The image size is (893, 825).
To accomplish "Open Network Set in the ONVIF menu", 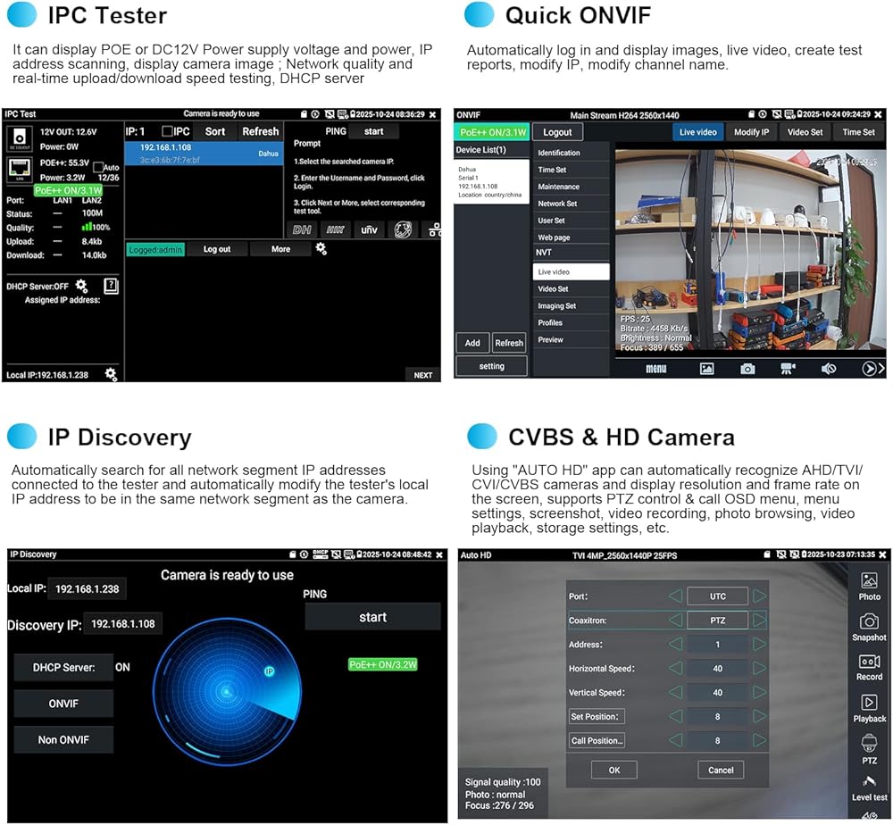I will 557,204.
